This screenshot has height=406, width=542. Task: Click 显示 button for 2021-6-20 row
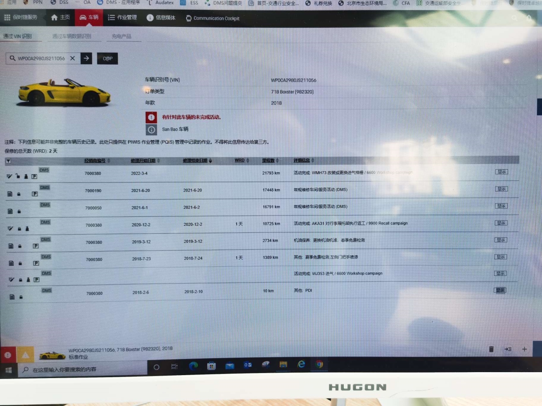[x=502, y=189]
